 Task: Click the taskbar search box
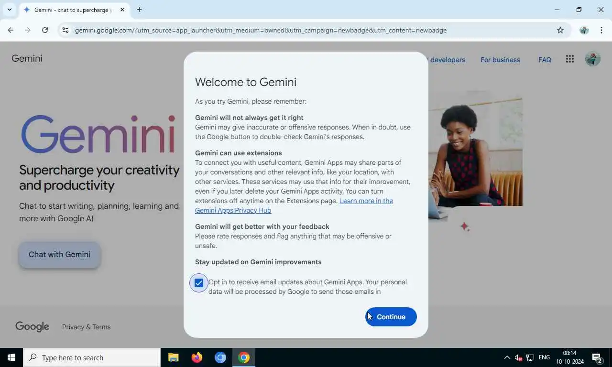92,357
